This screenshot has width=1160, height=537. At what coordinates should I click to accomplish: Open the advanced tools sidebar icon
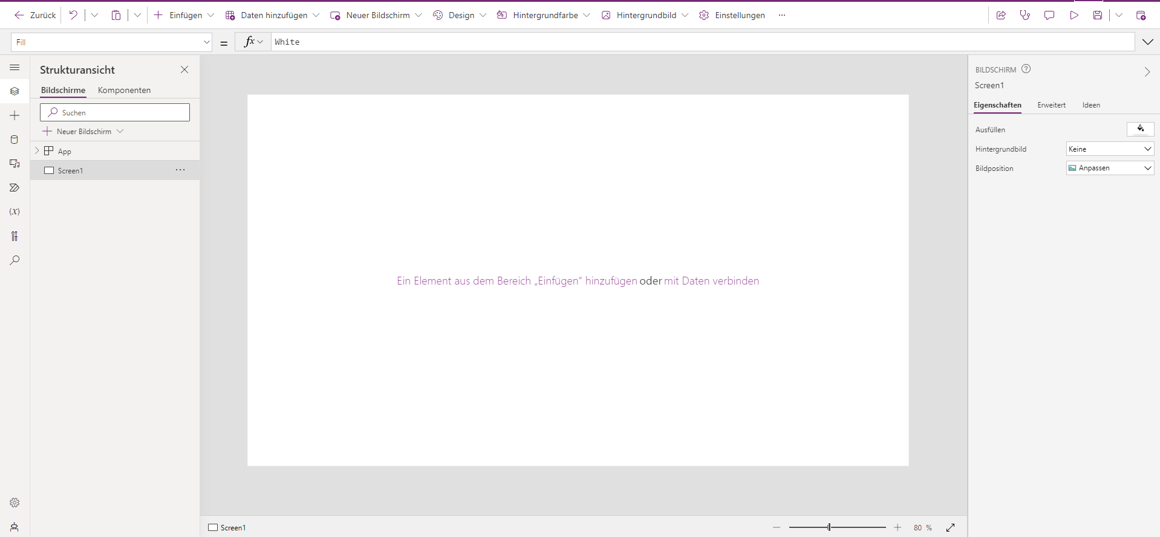point(15,236)
